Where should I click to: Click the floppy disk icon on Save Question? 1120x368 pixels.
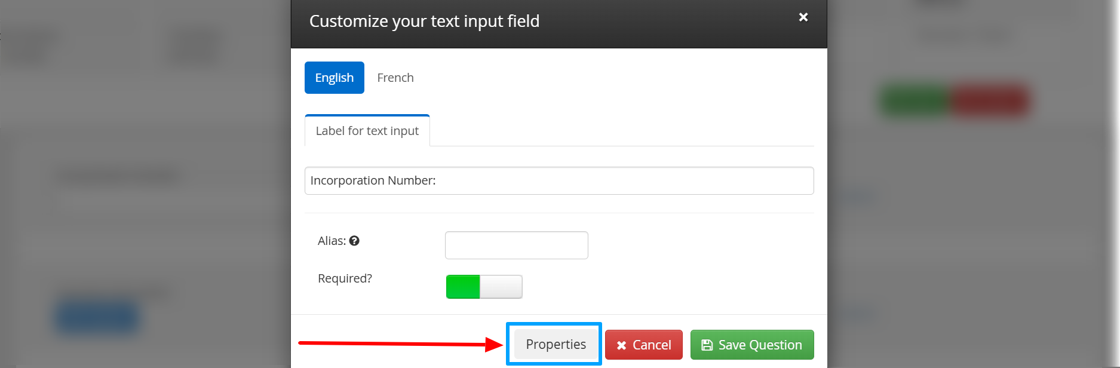point(707,345)
